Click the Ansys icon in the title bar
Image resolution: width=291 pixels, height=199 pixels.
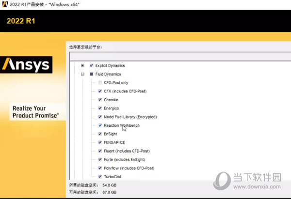coord(5,4)
